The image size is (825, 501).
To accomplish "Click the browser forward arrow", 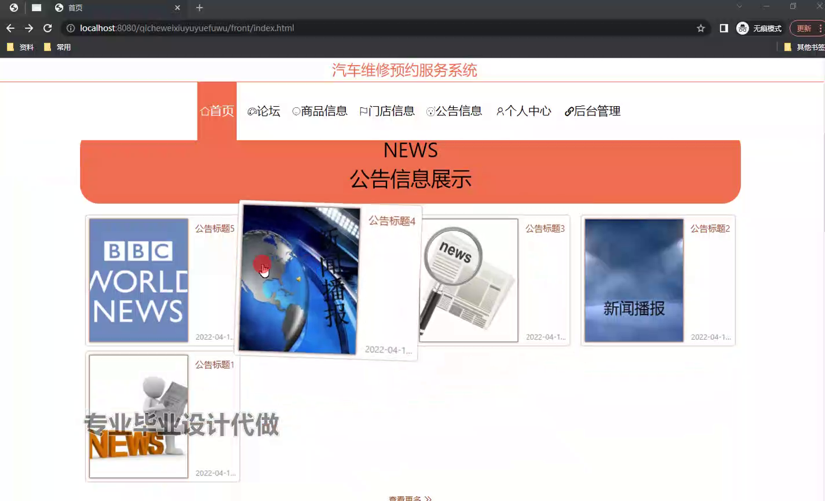I will tap(29, 28).
